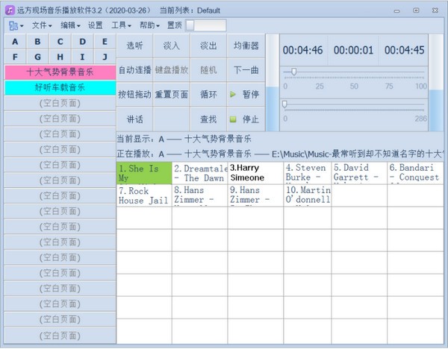Click the green stop square icon
Screen dimensions: 448x349
coord(233,119)
